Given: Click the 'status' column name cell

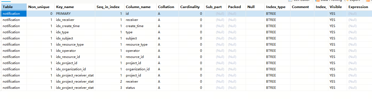Looking at the screenshot, I should [140, 87].
